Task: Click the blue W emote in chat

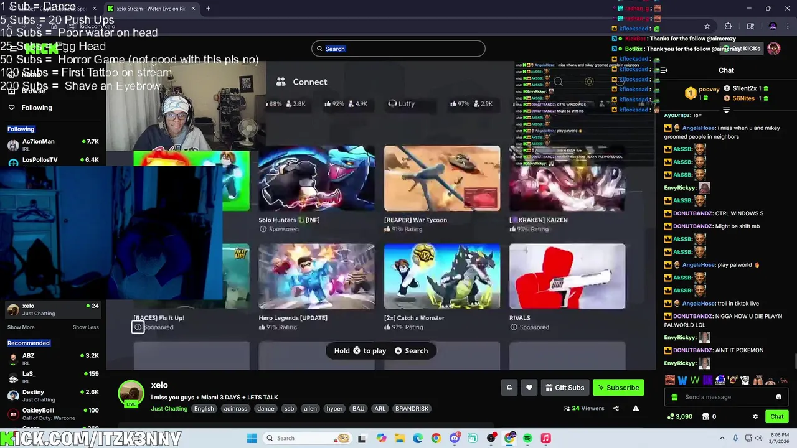Action: click(x=682, y=380)
